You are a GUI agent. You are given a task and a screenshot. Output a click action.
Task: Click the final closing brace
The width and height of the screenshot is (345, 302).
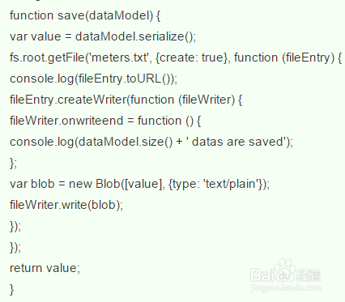pos(12,289)
